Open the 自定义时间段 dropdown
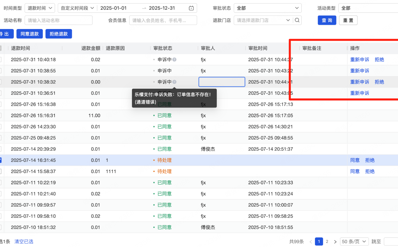This screenshot has width=398, height=247. (x=77, y=8)
